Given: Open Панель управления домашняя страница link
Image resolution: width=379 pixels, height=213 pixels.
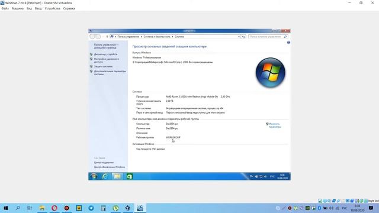Looking at the screenshot, I should tap(106, 46).
